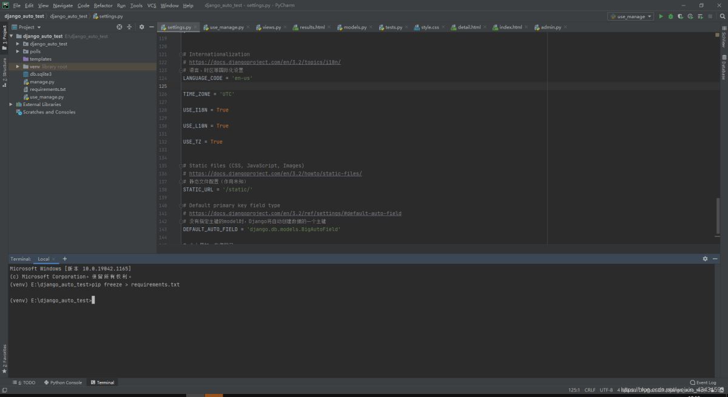Open terminal settings gear icon
The image size is (728, 397).
(705, 259)
